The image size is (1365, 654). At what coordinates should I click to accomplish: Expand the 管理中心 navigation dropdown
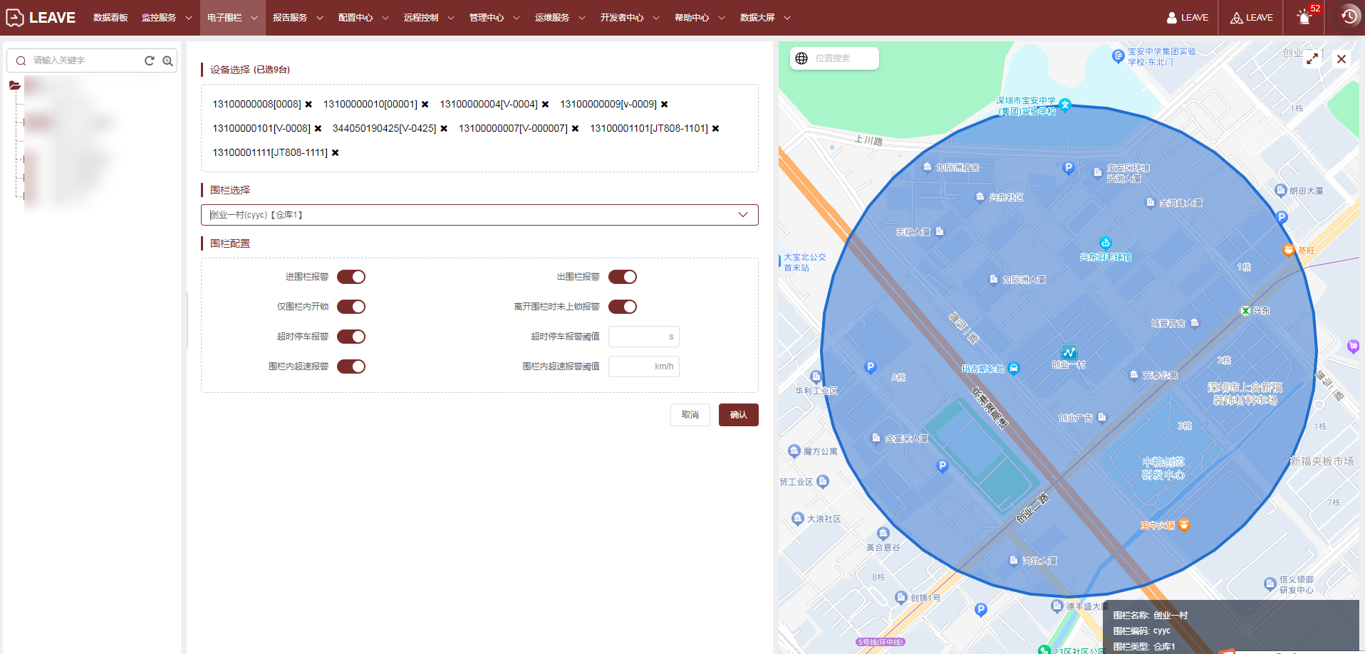(494, 18)
